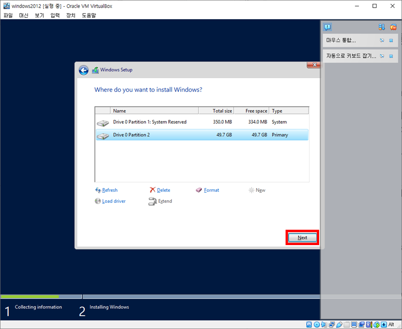Click the keyboard capture arrow status icon

(384, 325)
